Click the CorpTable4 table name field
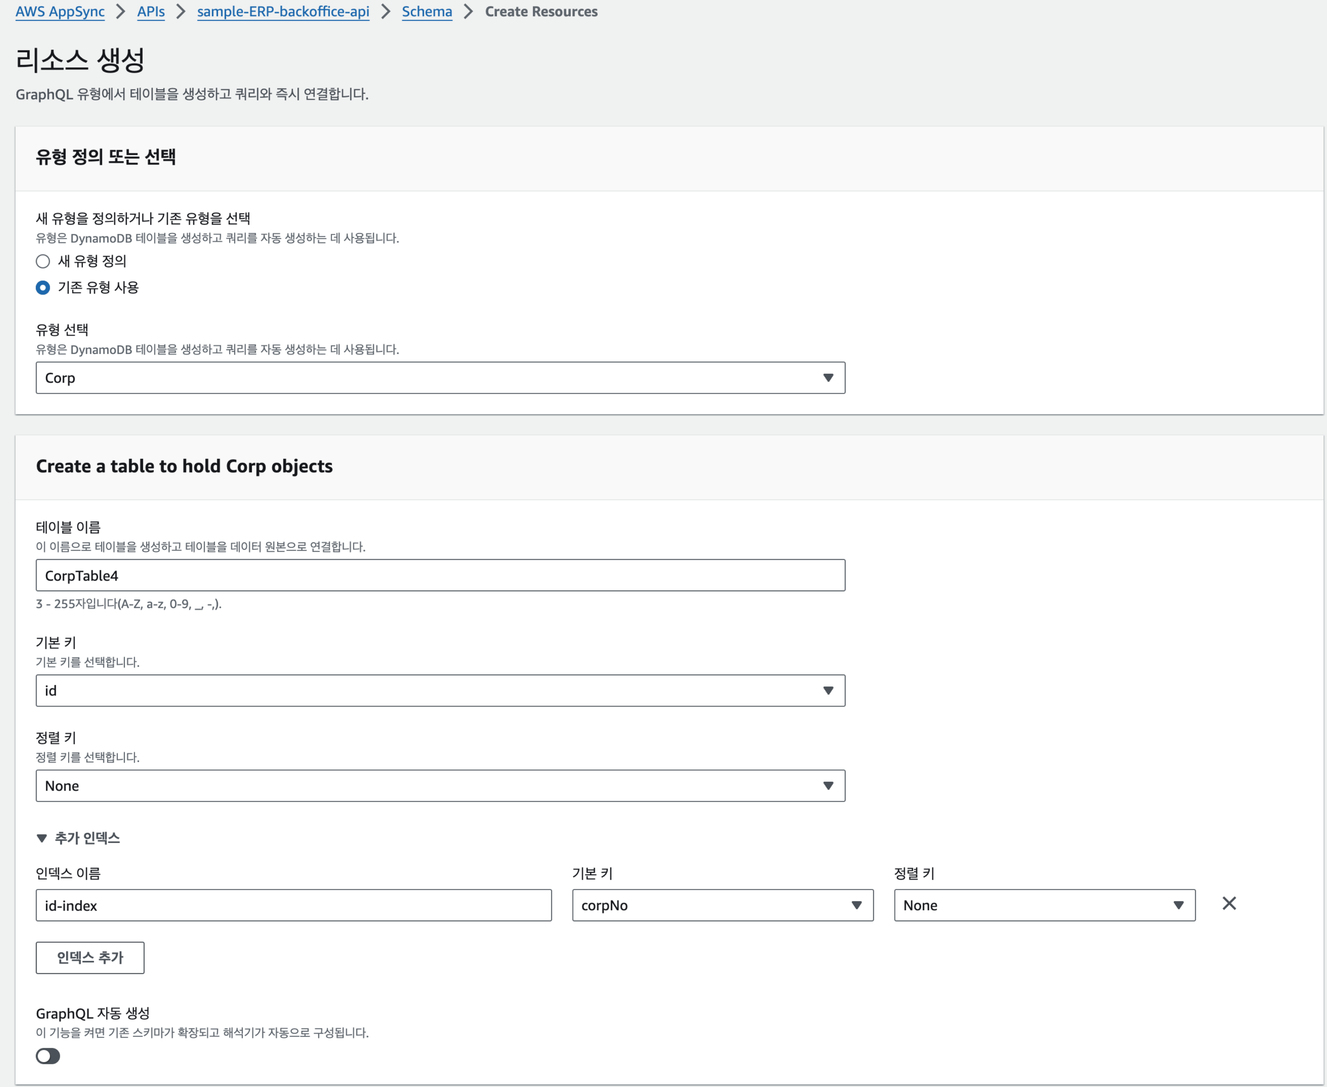Viewport: 1327px width, 1087px height. [x=440, y=575]
